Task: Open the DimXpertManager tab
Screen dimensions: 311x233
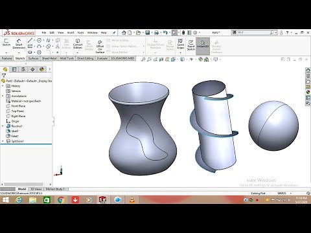Action: click(32, 69)
